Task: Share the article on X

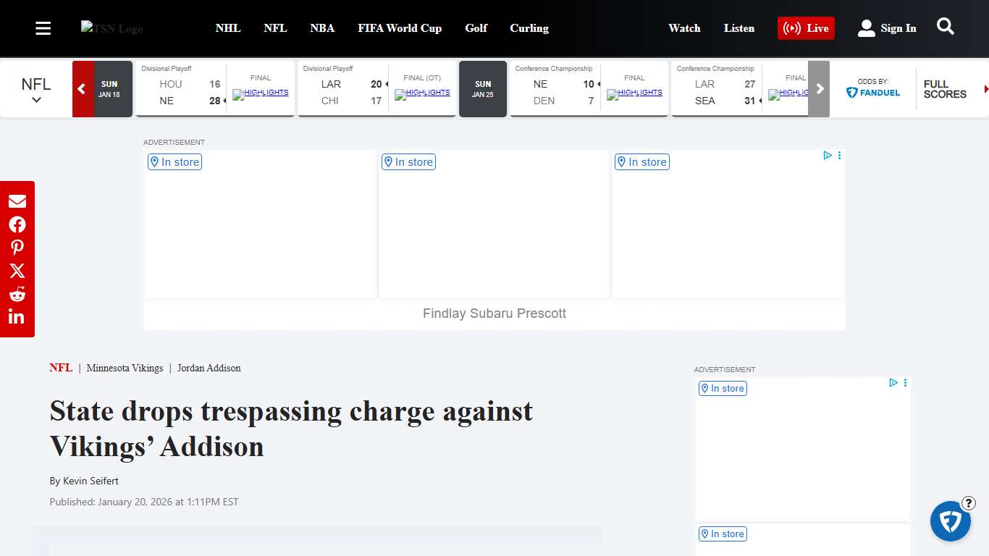Action: click(x=17, y=270)
